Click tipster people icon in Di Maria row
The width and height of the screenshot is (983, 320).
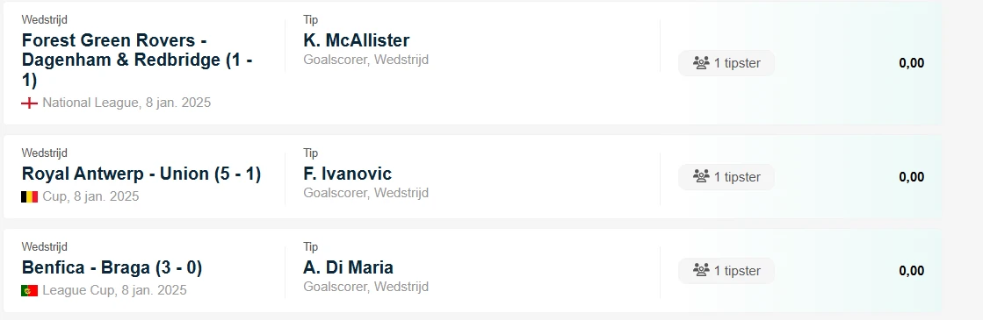tap(701, 271)
